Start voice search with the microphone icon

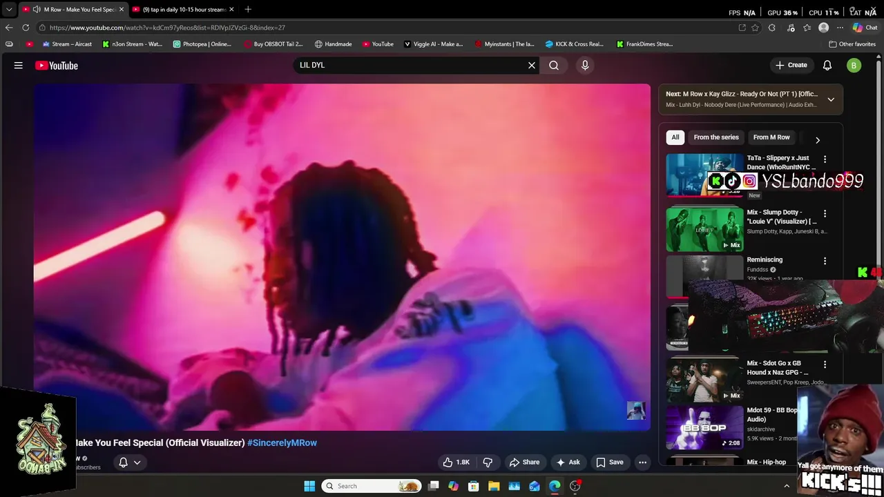[585, 65]
